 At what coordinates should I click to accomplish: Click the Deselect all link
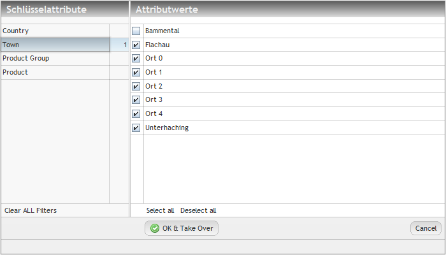[198, 210]
